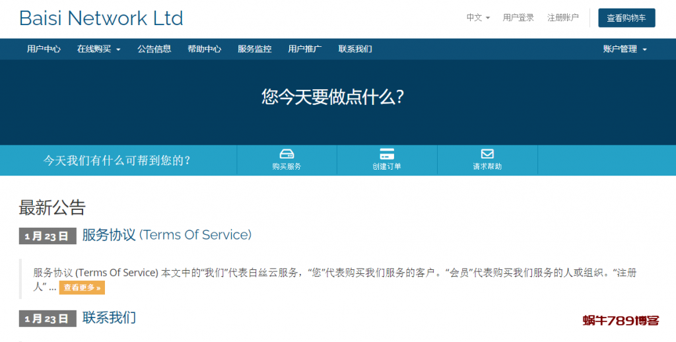
Task: Click the 创建订单 credit card icon
Action: pos(387,154)
